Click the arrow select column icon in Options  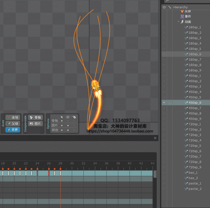(62, 117)
